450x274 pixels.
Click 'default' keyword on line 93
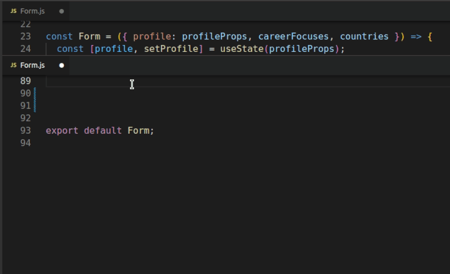[102, 131]
